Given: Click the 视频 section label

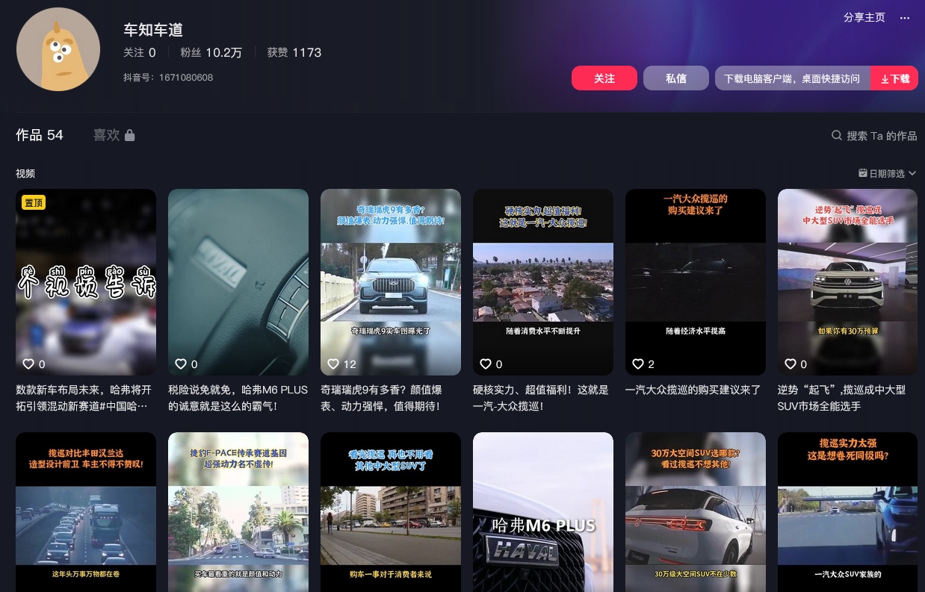Looking at the screenshot, I should (25, 173).
